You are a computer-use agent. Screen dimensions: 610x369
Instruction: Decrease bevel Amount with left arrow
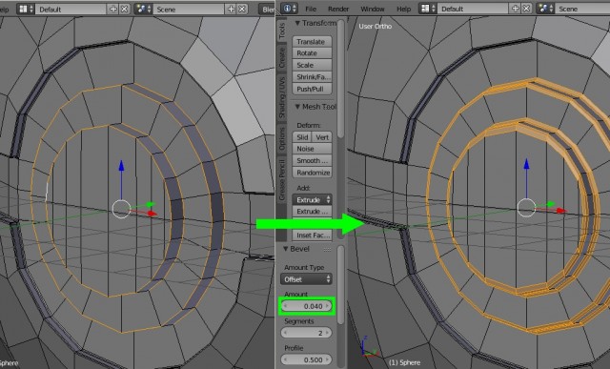286,306
